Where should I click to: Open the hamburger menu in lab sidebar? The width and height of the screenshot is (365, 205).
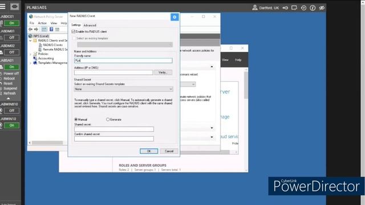[x=2, y=6]
